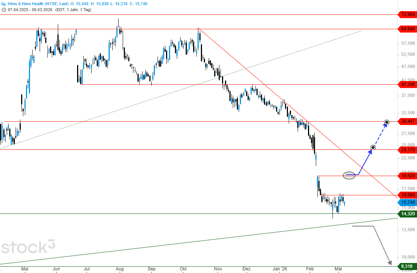
Task: Click the chart settings icon beside Hims & Hers Health
Action: [4, 3]
